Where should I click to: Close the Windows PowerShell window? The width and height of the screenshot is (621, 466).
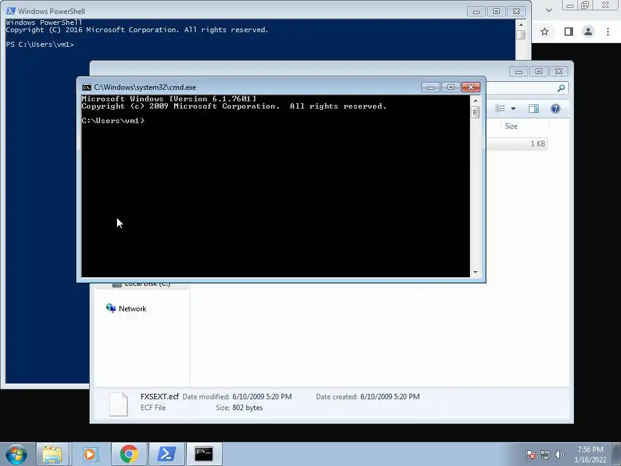(516, 12)
